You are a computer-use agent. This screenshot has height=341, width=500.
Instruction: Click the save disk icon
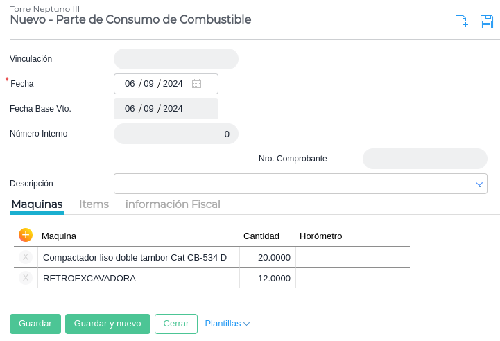click(x=487, y=22)
